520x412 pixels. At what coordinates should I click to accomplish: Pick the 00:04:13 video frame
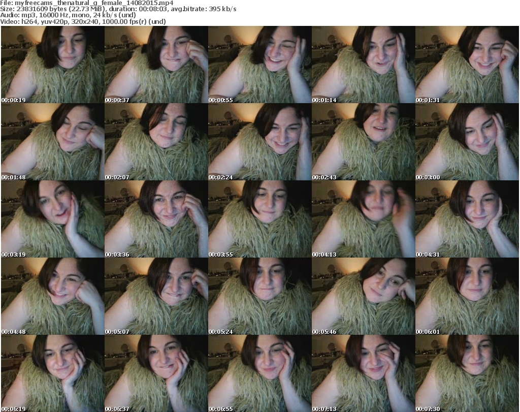pyautogui.click(x=364, y=219)
